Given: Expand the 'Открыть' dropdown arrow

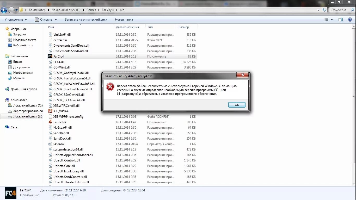Looking at the screenshot, I should [56, 20].
